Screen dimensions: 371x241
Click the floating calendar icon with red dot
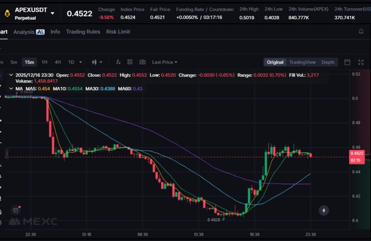(15, 210)
